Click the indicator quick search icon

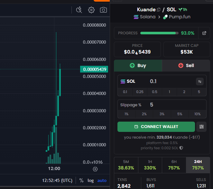(x=79, y=10)
